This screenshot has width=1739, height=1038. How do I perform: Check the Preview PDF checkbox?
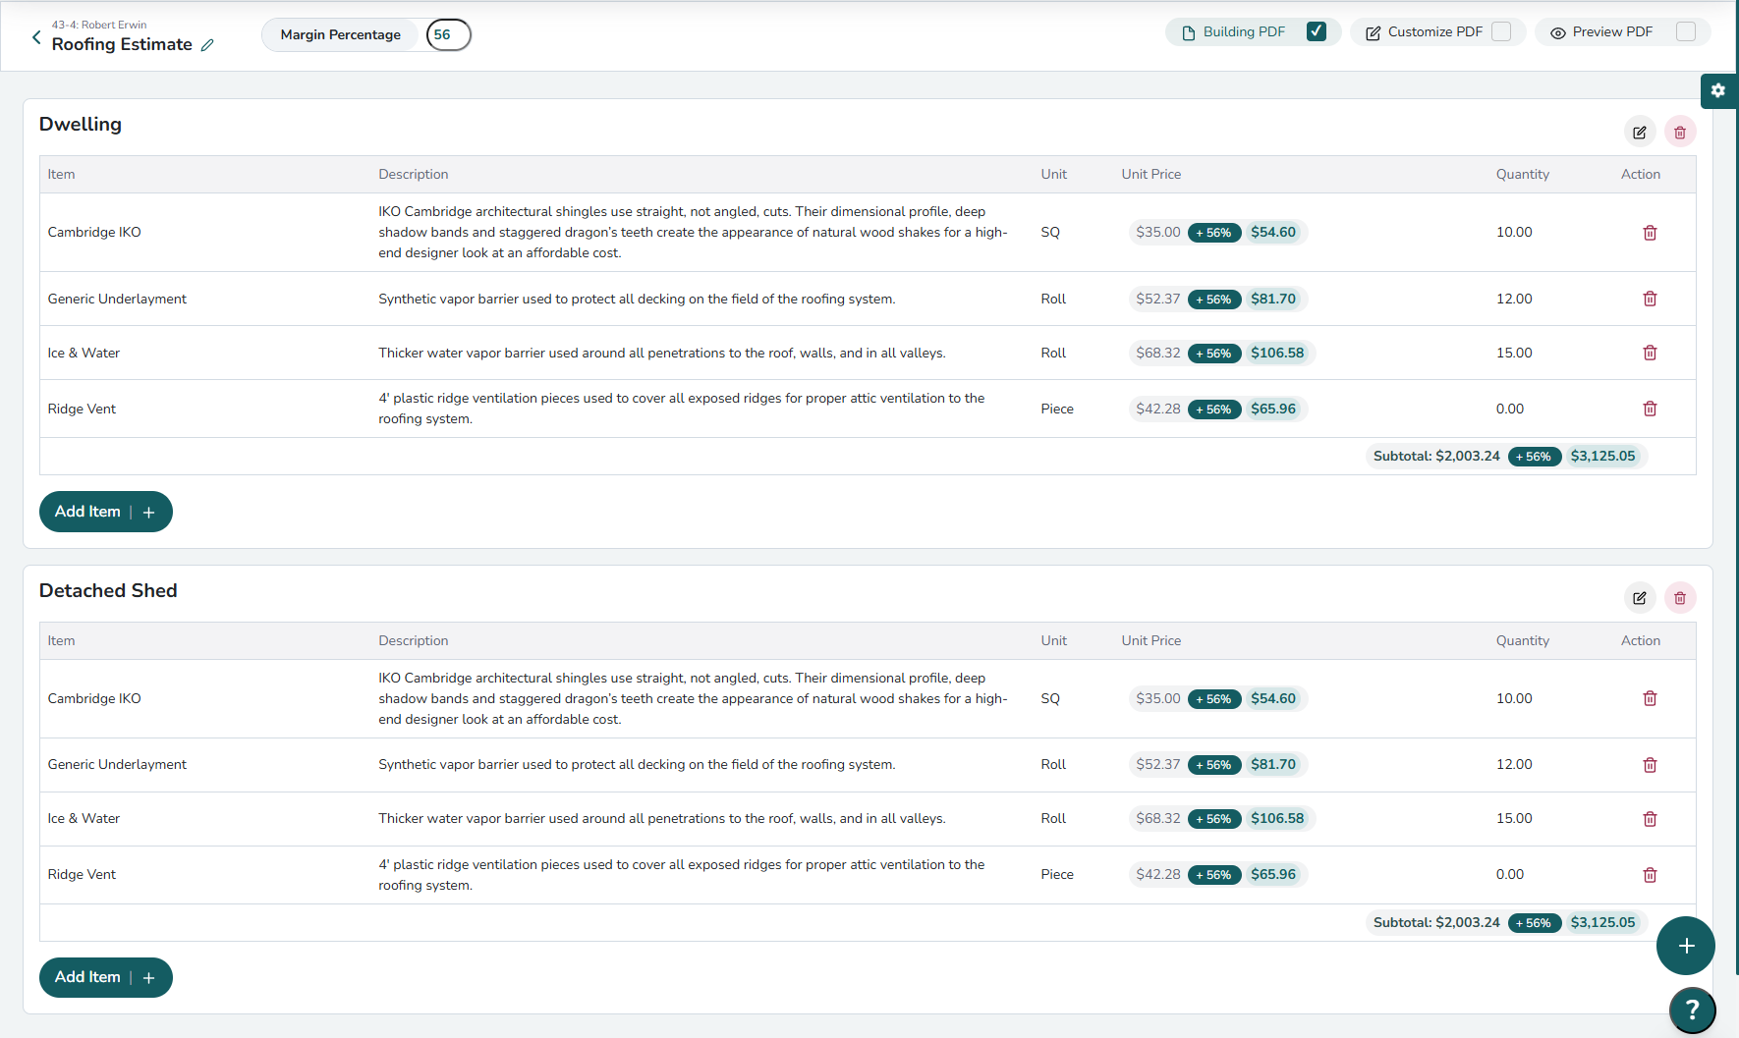pyautogui.click(x=1686, y=31)
